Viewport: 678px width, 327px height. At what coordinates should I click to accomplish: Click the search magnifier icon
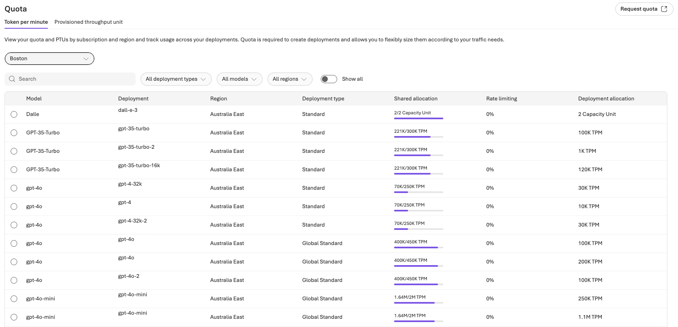12,79
